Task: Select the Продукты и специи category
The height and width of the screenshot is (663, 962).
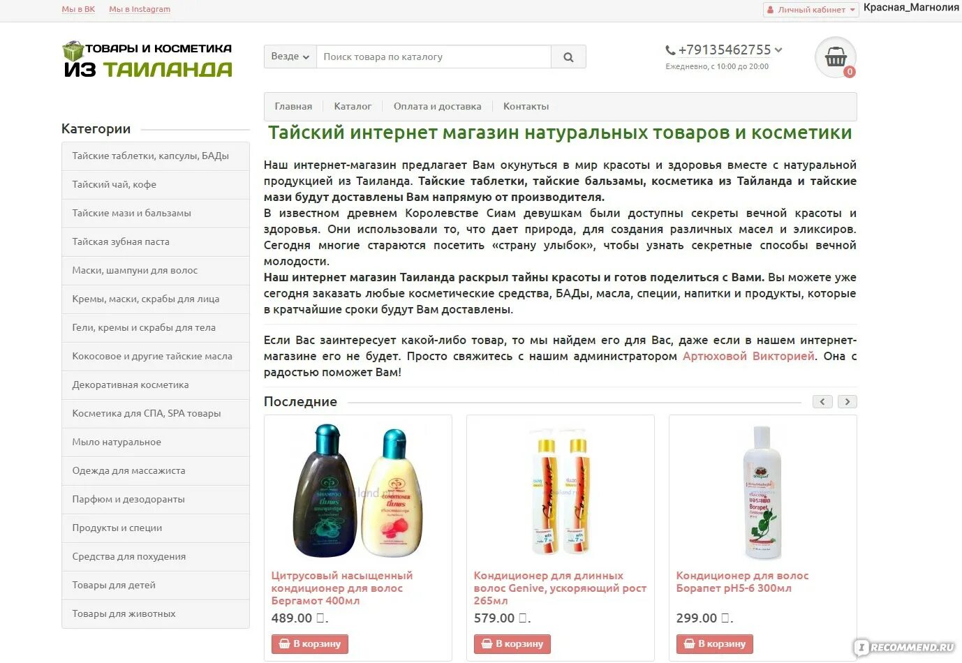Action: tap(156, 528)
